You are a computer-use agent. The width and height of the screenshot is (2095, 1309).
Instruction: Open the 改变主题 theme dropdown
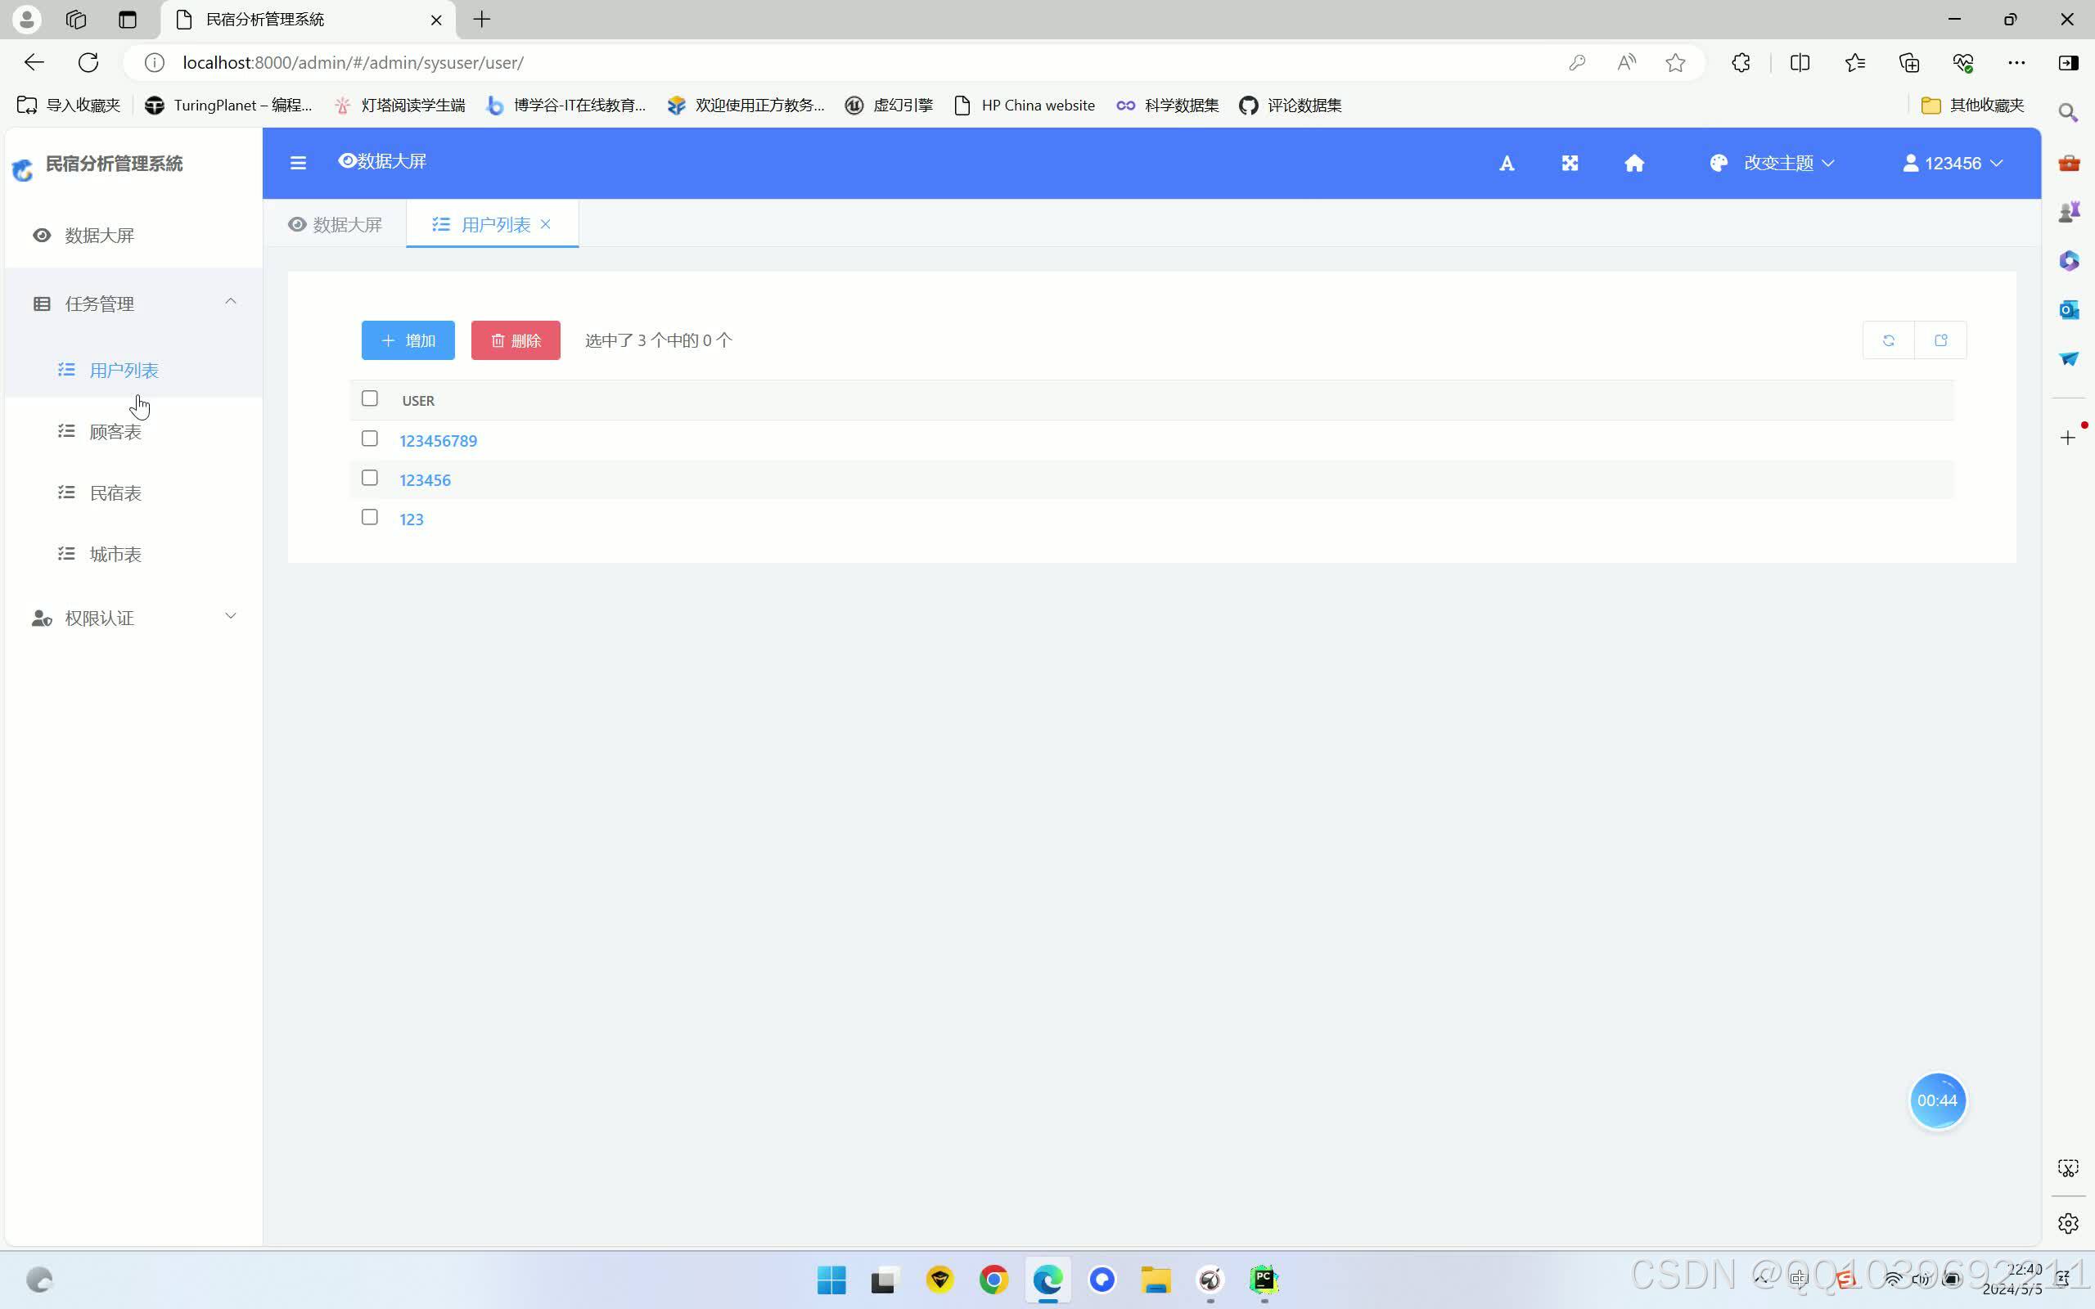click(1772, 163)
